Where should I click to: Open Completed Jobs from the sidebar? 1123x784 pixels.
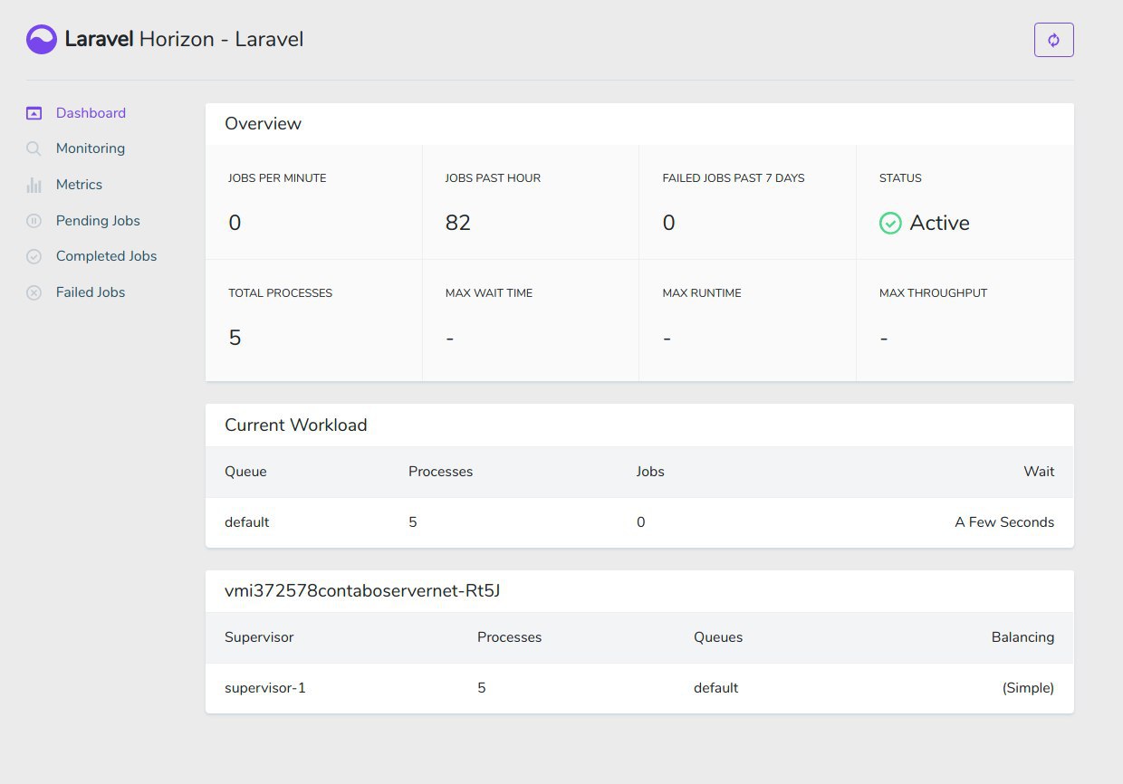[106, 256]
